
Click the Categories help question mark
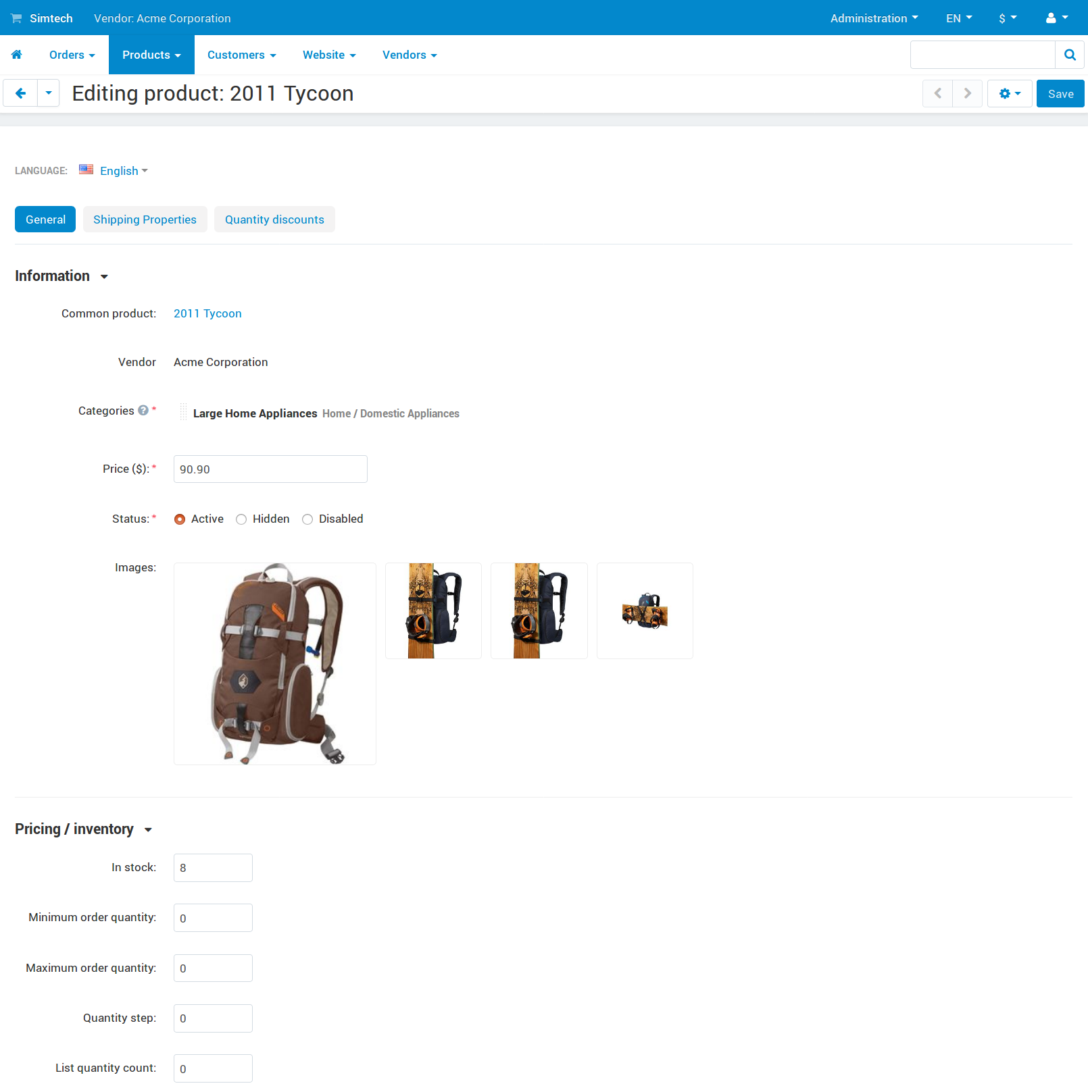(143, 410)
